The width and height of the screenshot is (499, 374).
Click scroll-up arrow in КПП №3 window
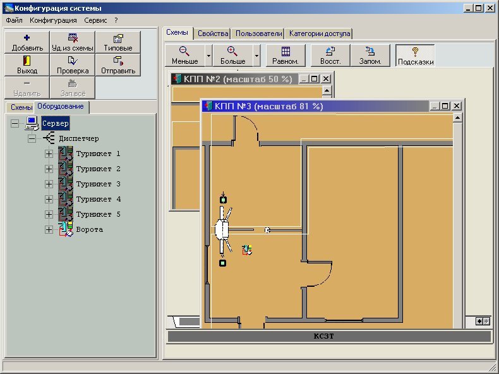pos(457,118)
